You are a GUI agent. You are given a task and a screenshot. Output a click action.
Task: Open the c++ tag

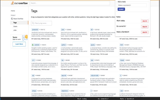[x=33, y=60]
